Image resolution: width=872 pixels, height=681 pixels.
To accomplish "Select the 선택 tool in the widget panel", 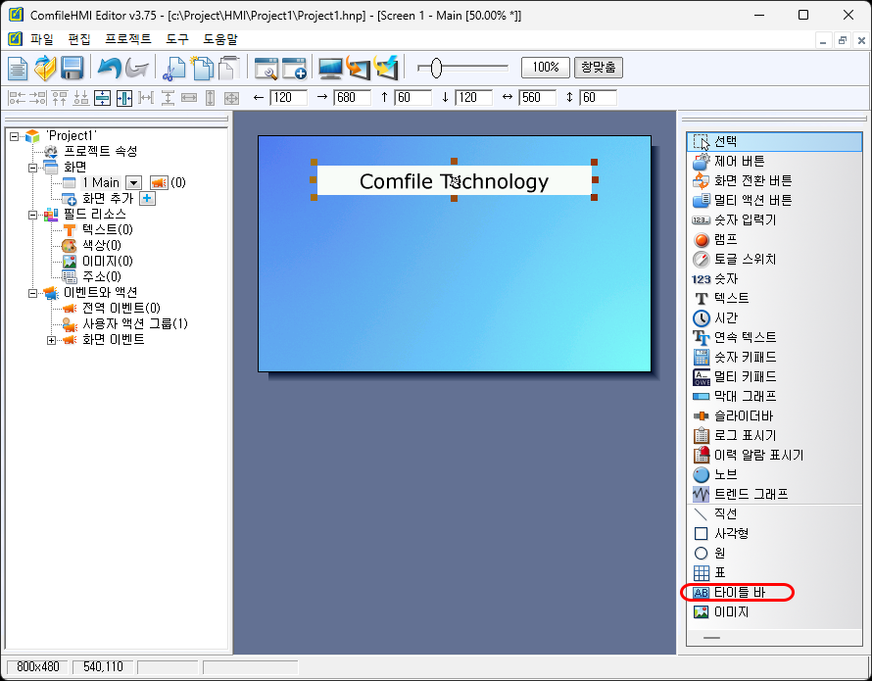I will coord(717,141).
